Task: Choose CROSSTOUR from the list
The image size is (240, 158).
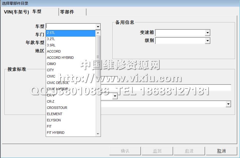Action: (x=71, y=108)
